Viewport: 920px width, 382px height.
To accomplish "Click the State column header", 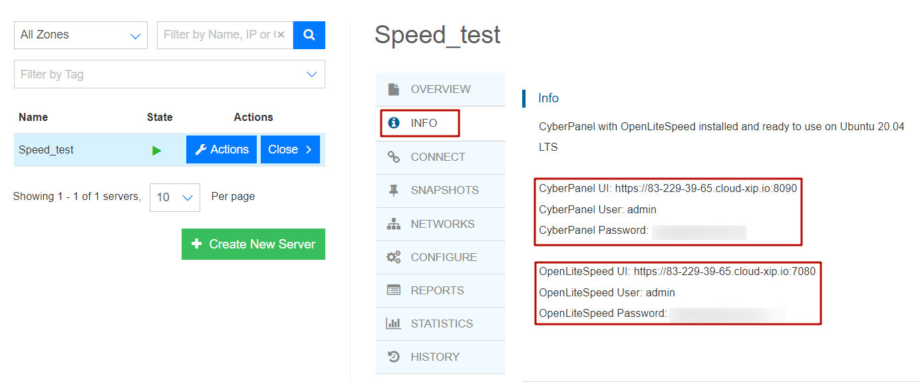I will coord(160,117).
